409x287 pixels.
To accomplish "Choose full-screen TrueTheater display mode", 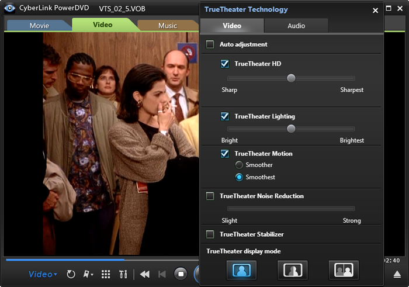I will point(241,270).
